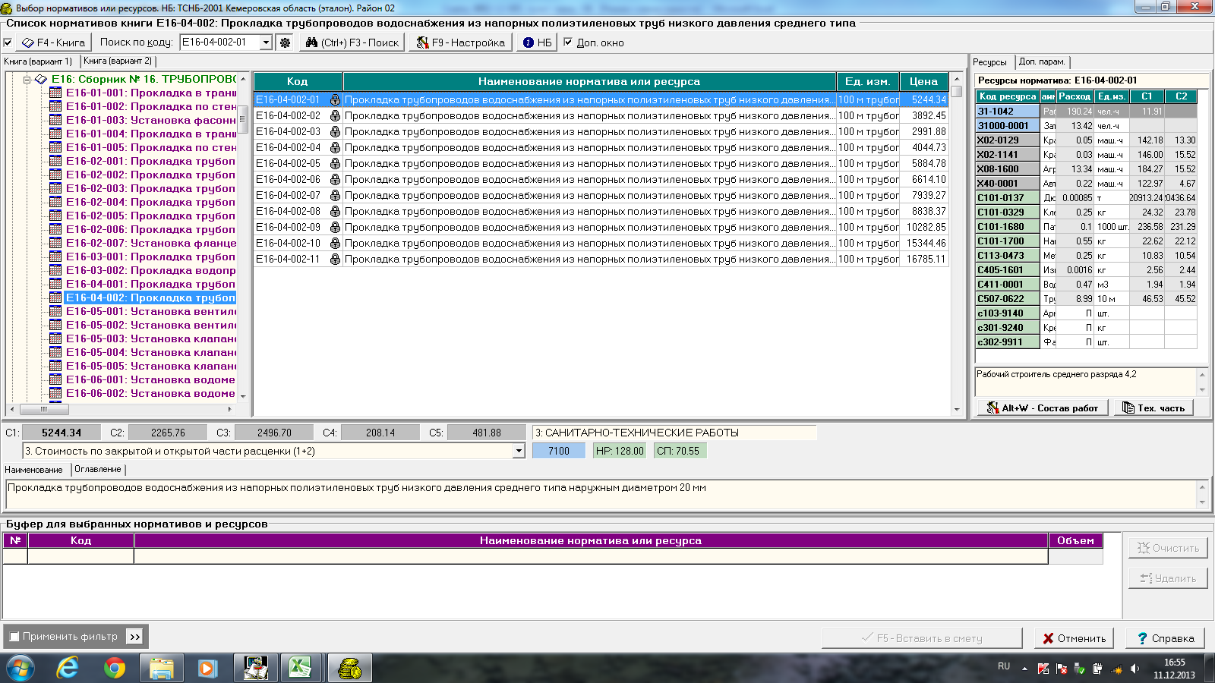Click the lock icon in row E16-04-002-01

[x=335, y=99]
